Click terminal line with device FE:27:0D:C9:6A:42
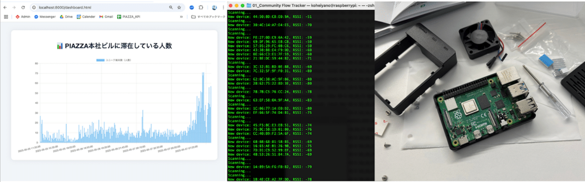The image size is (585, 182). [x=270, y=37]
